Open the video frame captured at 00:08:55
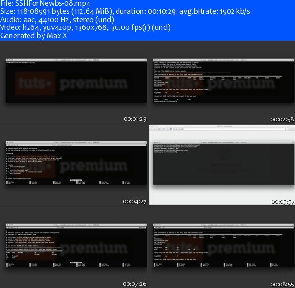The image size is (295, 288). (x=224, y=245)
